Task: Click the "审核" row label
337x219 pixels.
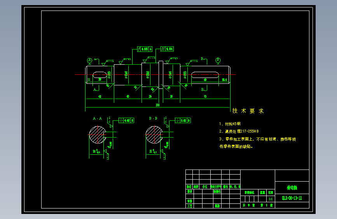Action: pyautogui.click(x=190, y=201)
